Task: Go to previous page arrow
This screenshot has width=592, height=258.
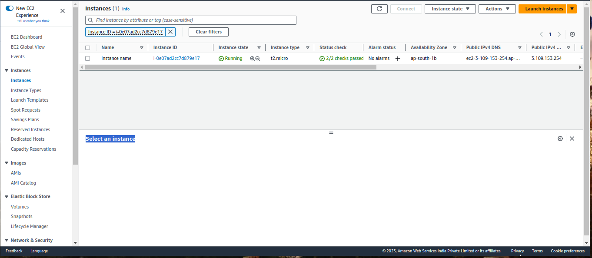Action: pos(541,34)
